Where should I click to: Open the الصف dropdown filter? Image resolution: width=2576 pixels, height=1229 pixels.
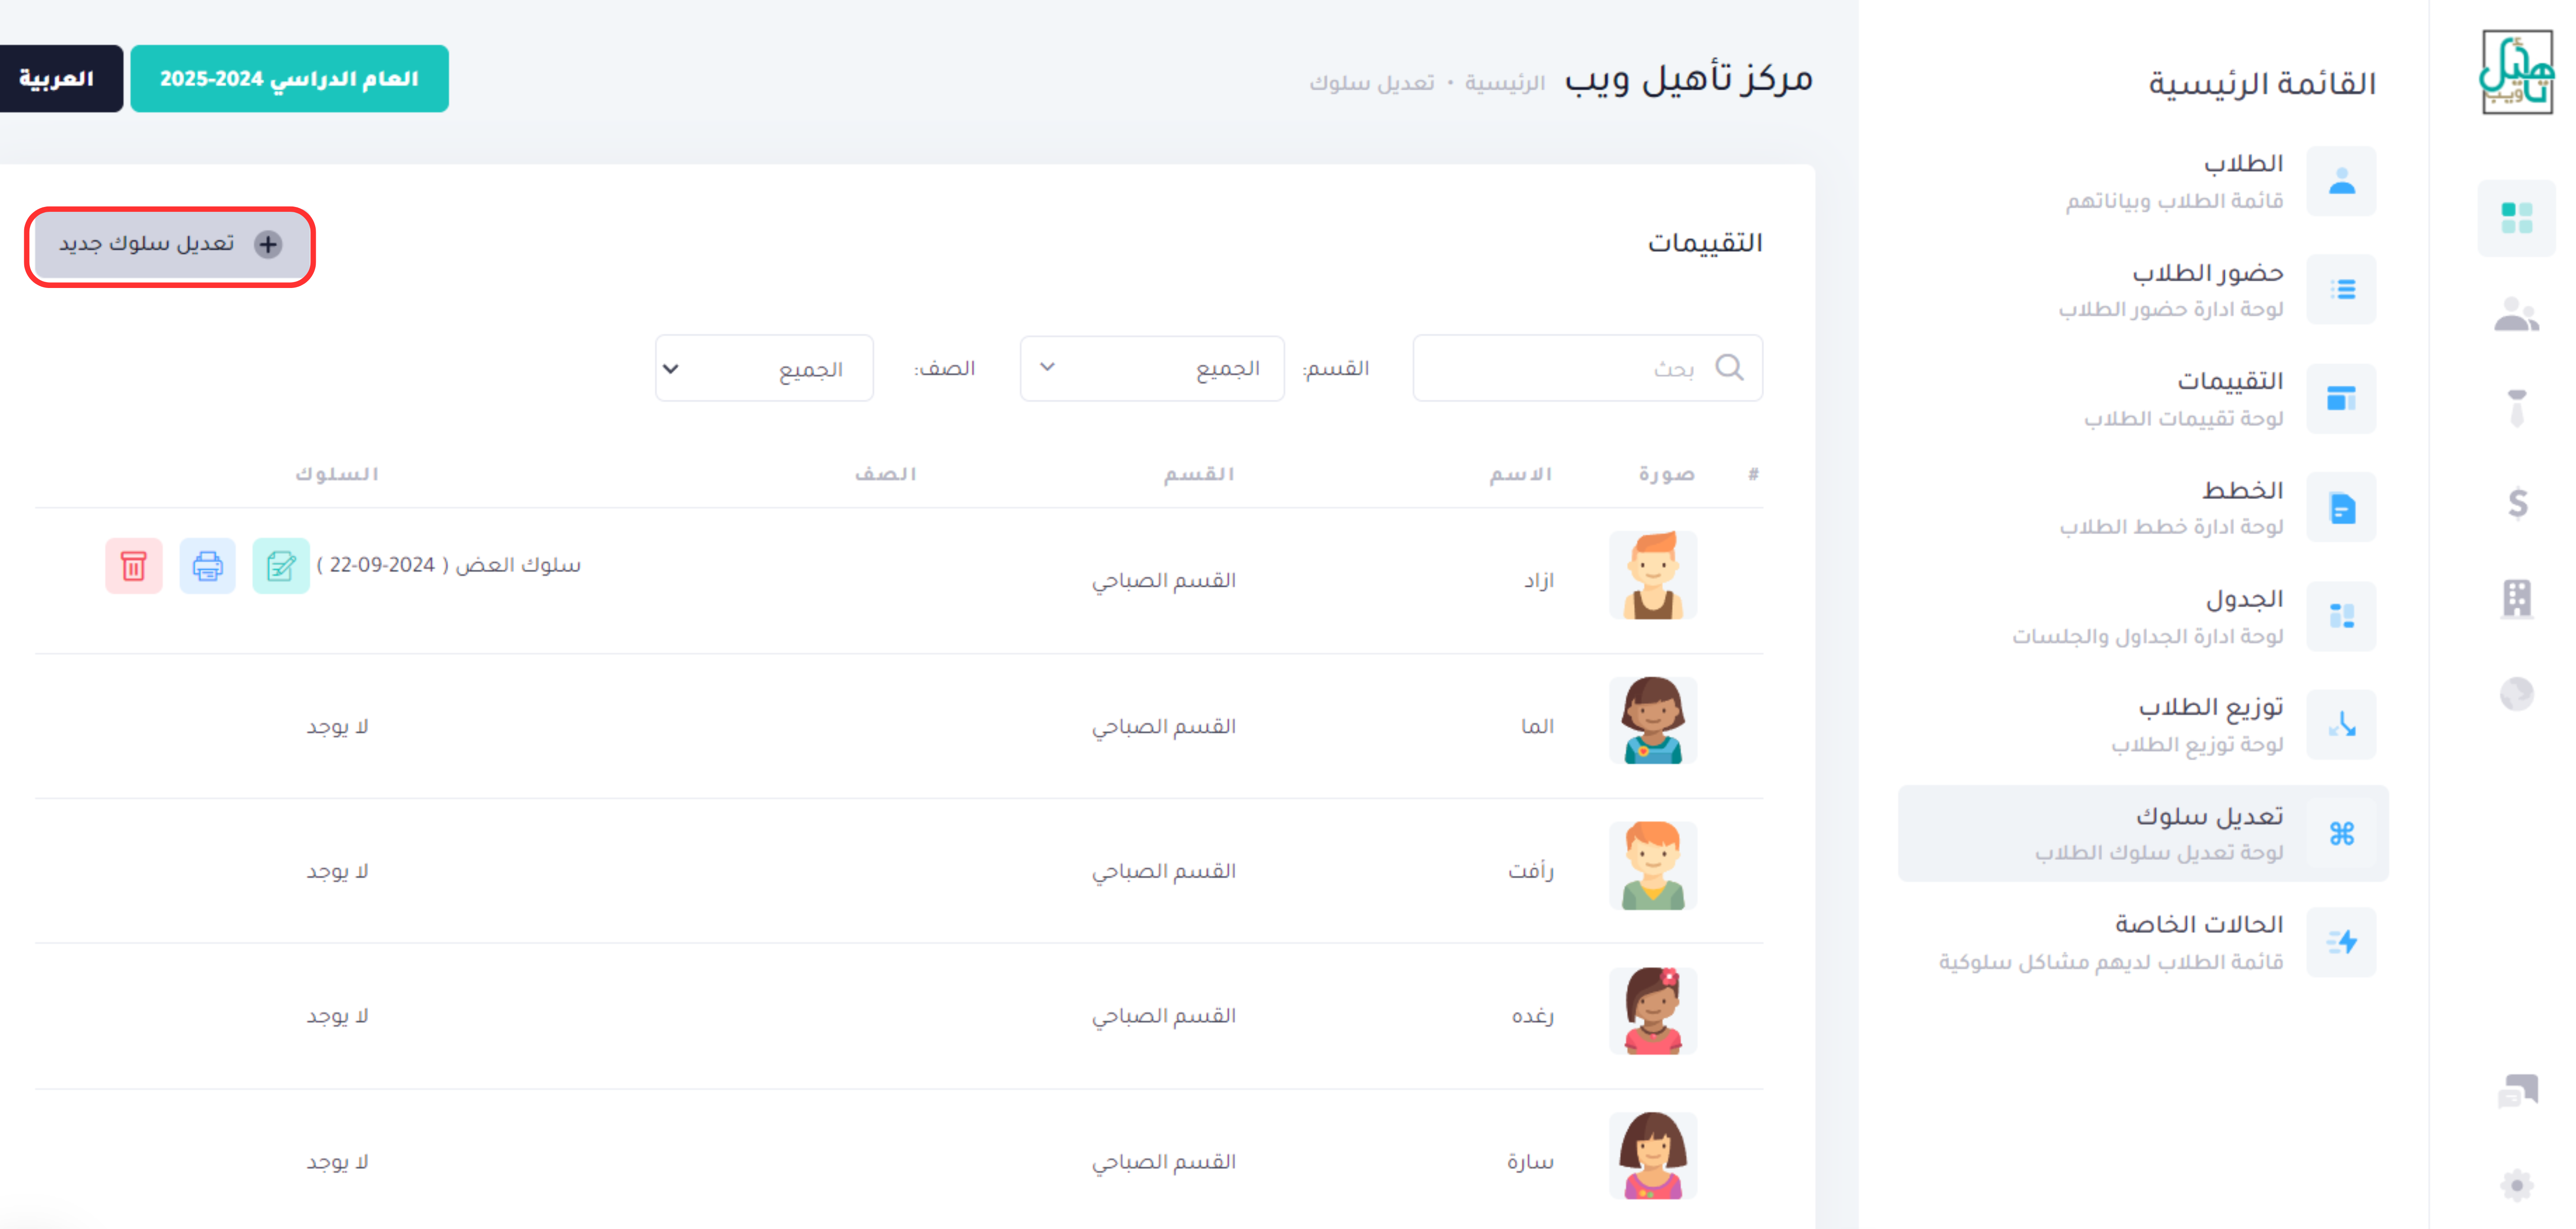tap(764, 368)
